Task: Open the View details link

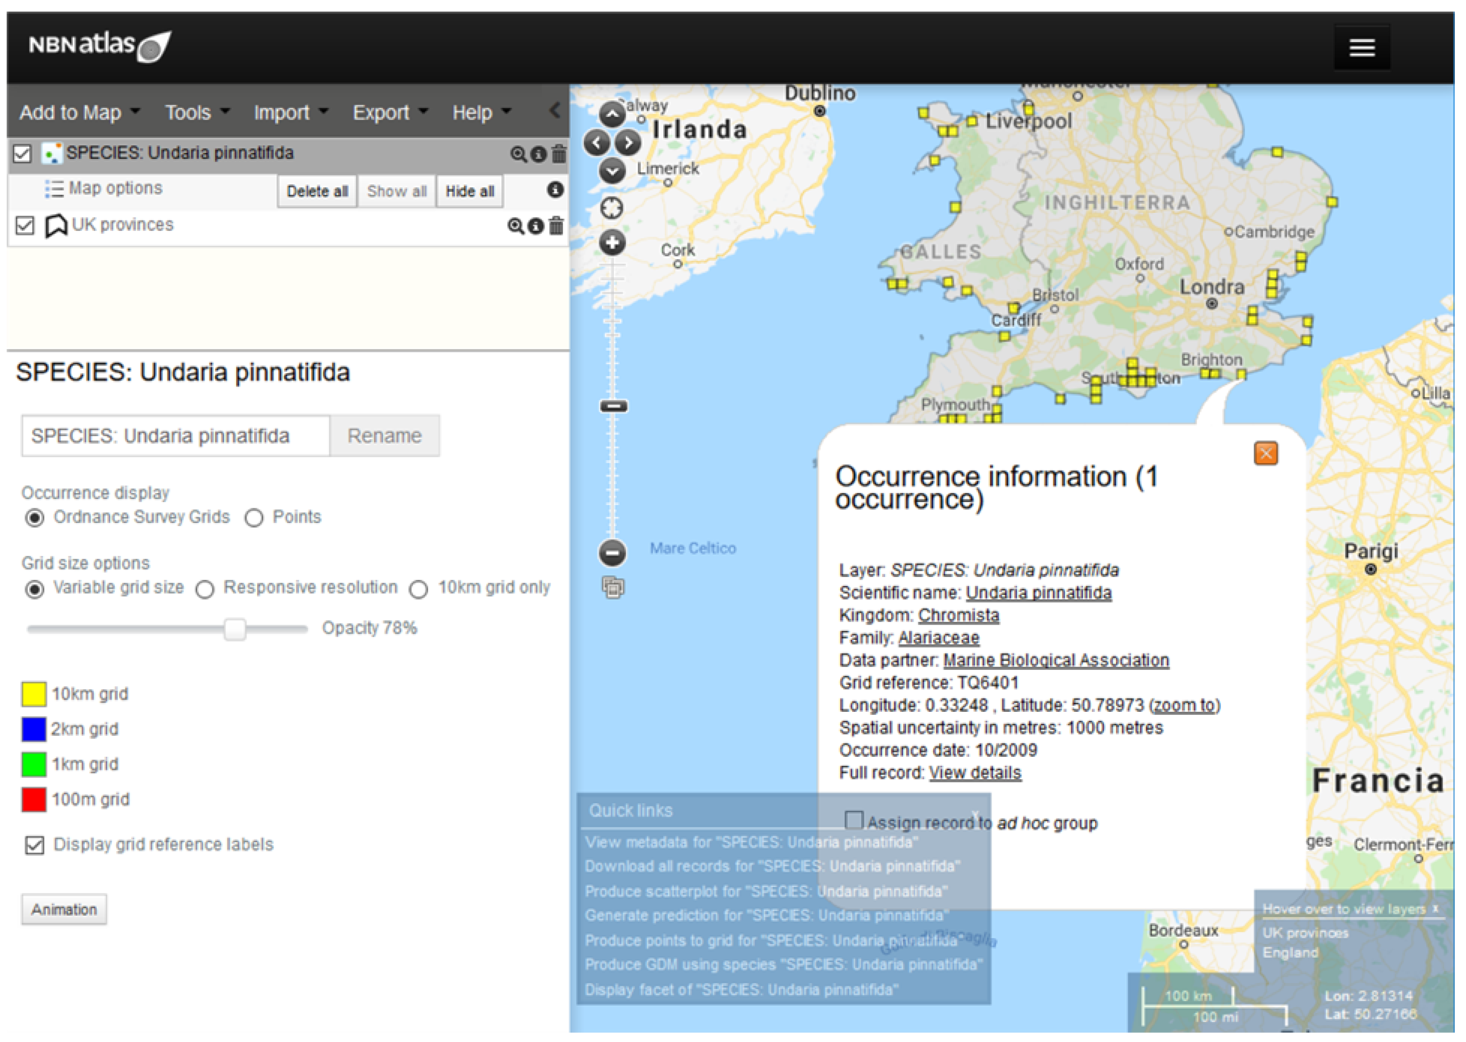Action: pos(975,772)
